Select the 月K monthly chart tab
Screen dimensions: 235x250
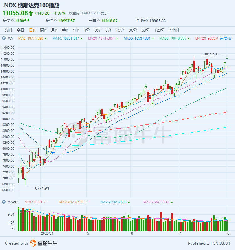coord(54,30)
